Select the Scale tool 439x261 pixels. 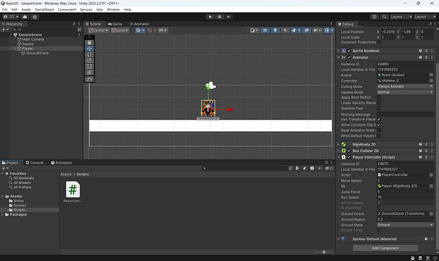click(89, 60)
